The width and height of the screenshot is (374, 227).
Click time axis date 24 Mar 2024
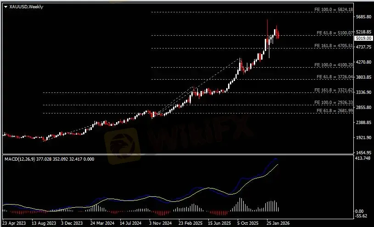pyautogui.click(x=102, y=223)
